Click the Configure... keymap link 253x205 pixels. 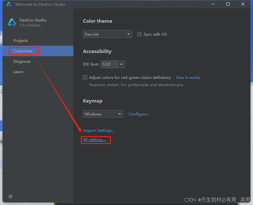[139, 114]
